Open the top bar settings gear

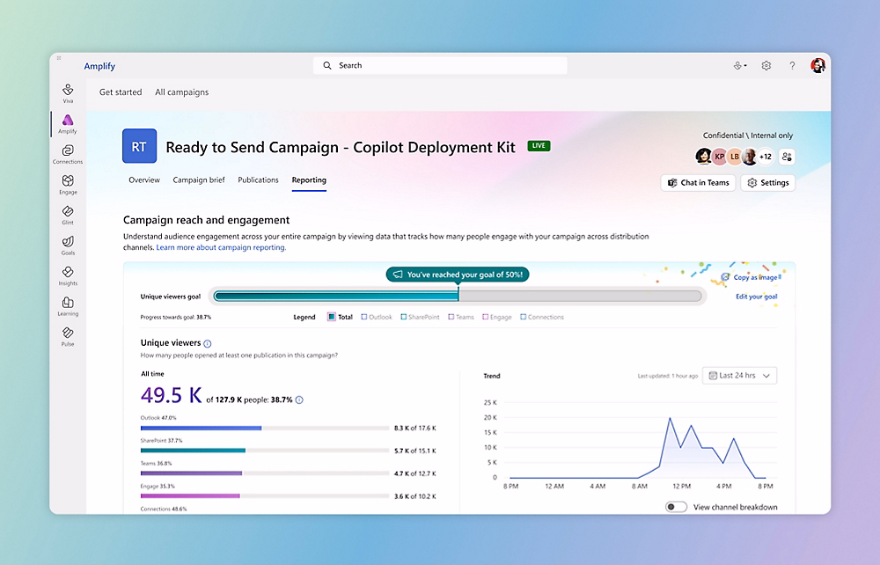(x=766, y=66)
